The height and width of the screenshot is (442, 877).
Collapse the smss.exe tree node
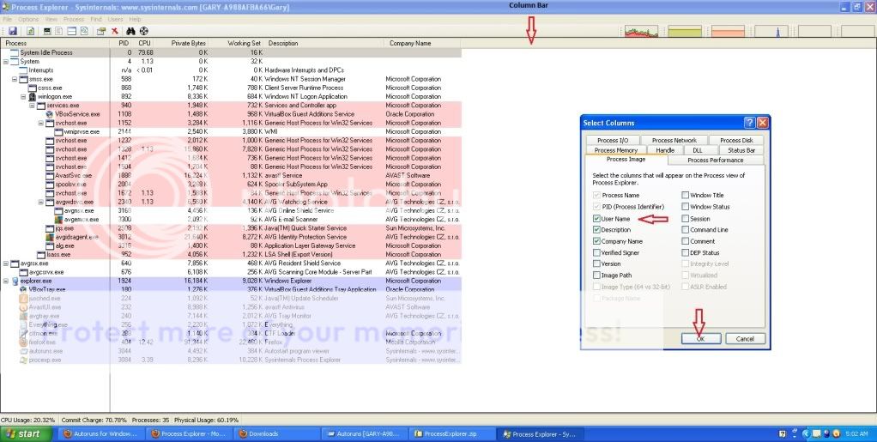(x=15, y=80)
